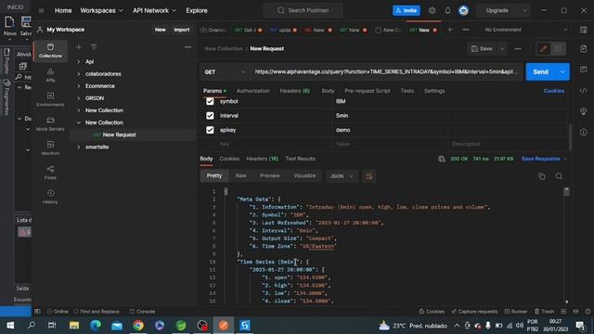Click the request URL field

387,72
